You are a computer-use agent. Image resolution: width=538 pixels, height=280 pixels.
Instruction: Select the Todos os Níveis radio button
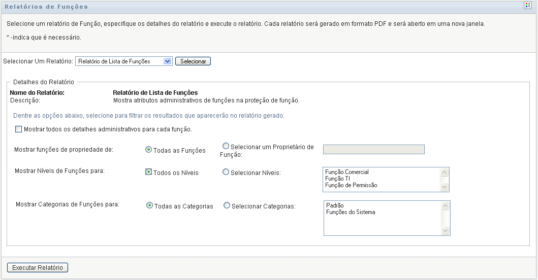149,172
